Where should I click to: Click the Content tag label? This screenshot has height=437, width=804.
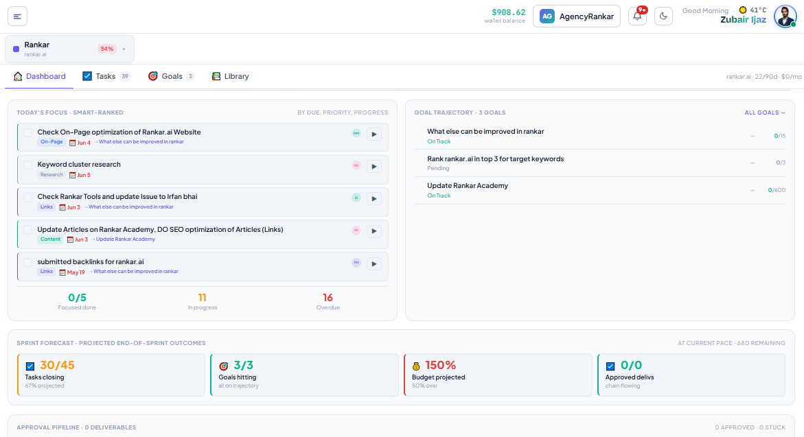[50, 239]
